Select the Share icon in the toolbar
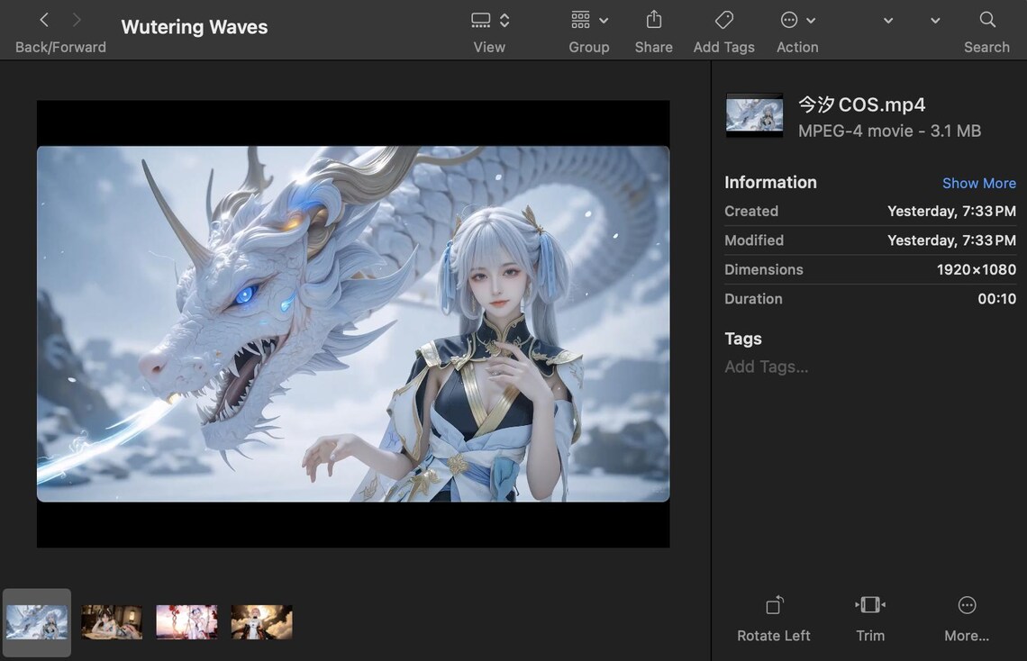This screenshot has width=1027, height=661. (653, 20)
